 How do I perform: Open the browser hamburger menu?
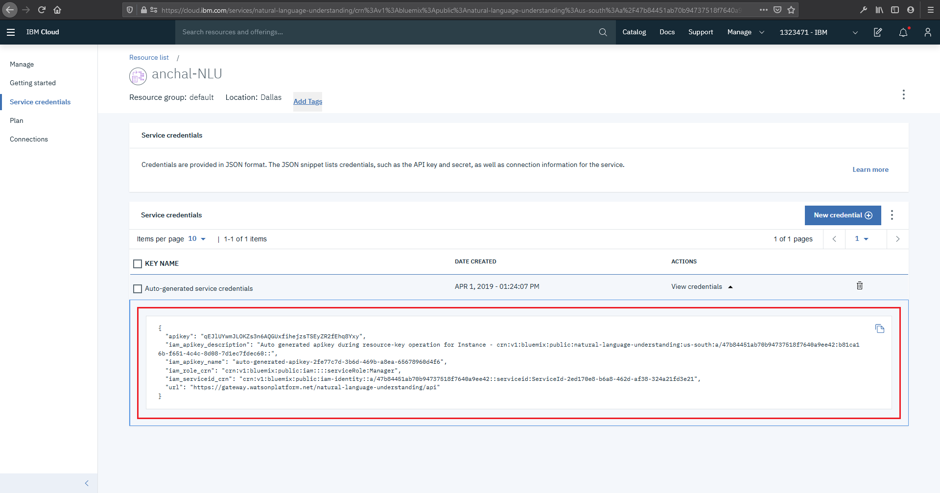pyautogui.click(x=931, y=10)
